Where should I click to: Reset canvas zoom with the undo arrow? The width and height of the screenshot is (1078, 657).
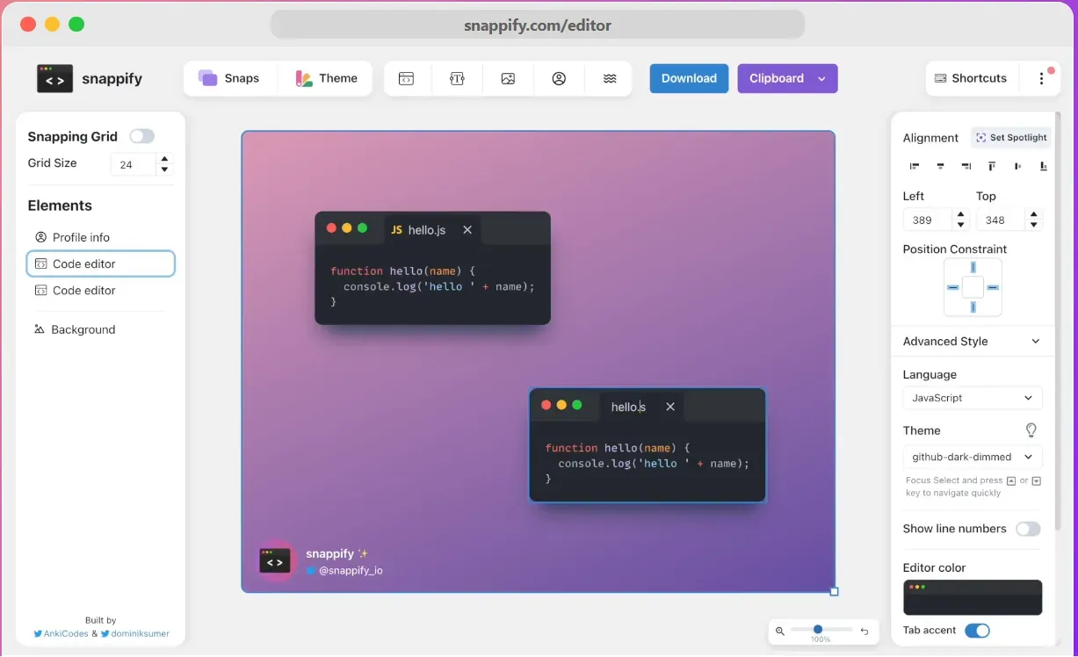865,631
